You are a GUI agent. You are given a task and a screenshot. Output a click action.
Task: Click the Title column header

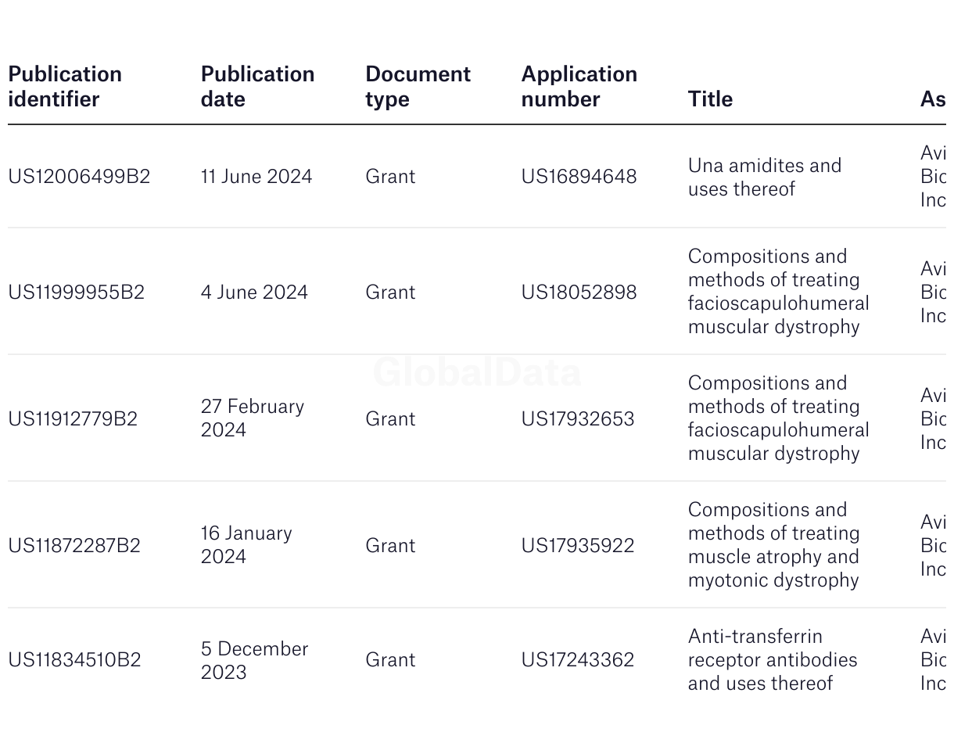710,99
